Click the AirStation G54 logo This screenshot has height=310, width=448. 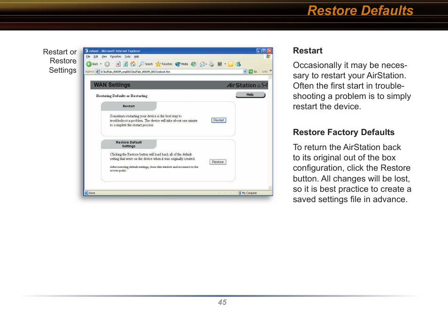(247, 85)
